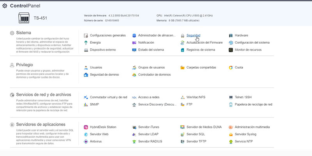Click the ControlPanel gear icon
Image resolution: width=312 pixels, height=156 pixels.
click(5, 6)
